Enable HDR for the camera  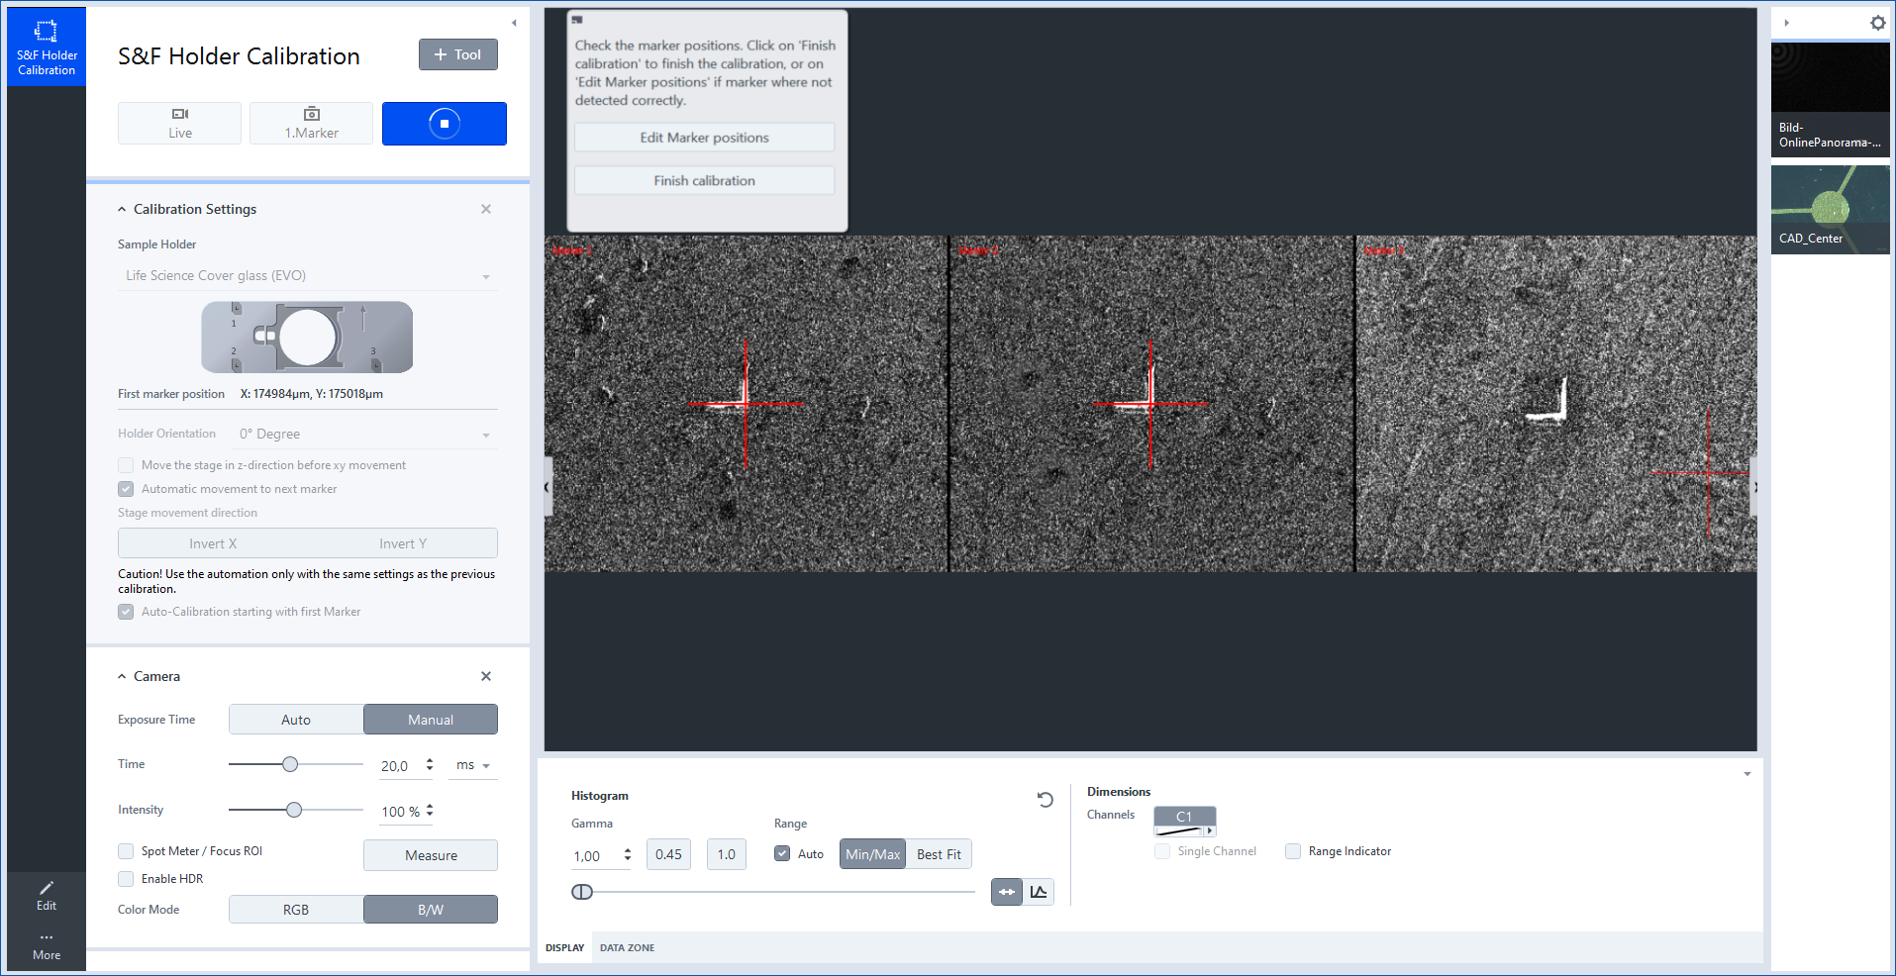pos(126,878)
